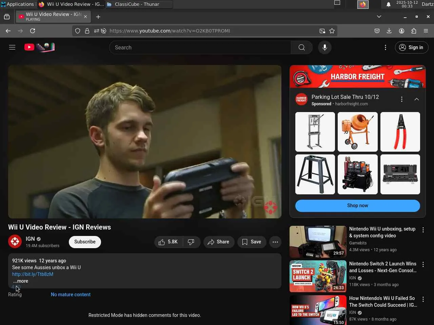This screenshot has height=325, width=434.
Task: Open the Vulcan welder cart product
Action: point(357,174)
